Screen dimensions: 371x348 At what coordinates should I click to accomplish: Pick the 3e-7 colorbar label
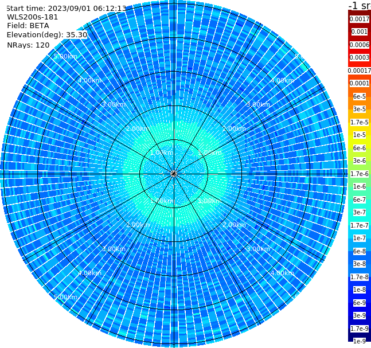360,212
